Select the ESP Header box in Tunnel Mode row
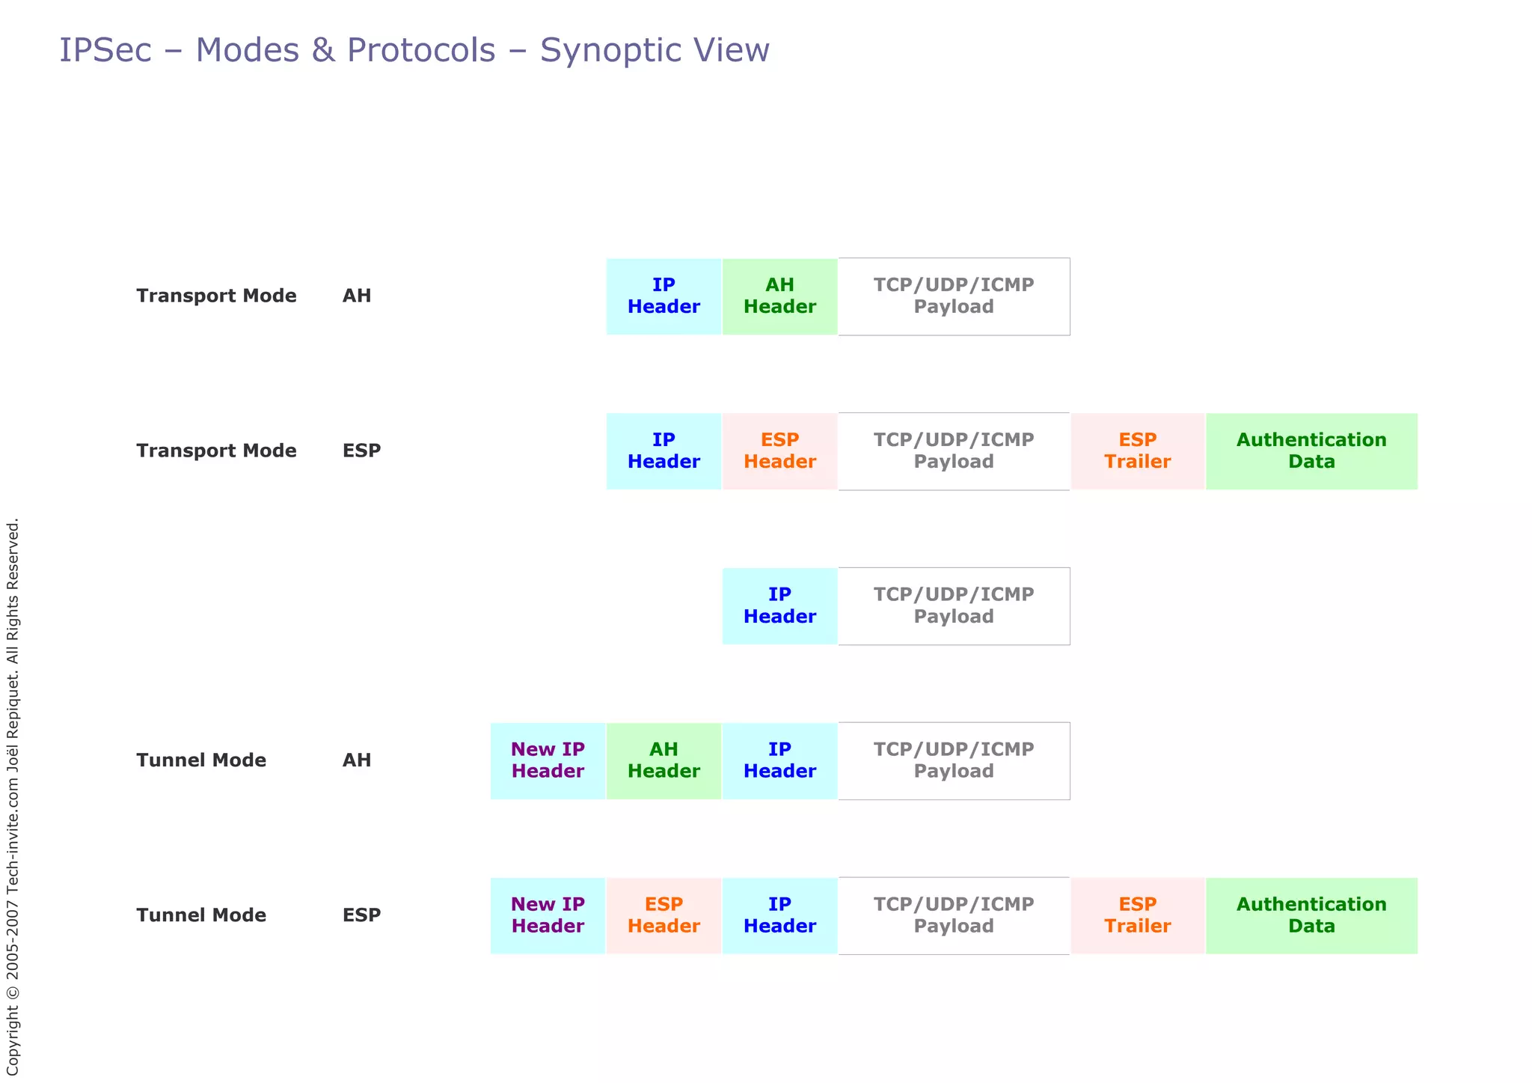1532x1083 pixels. 664,916
